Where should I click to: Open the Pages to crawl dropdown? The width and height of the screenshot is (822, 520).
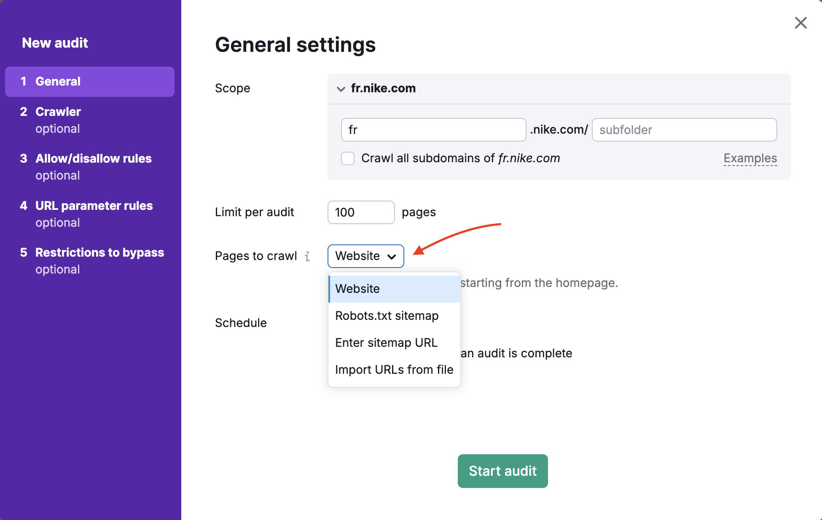[x=365, y=256]
